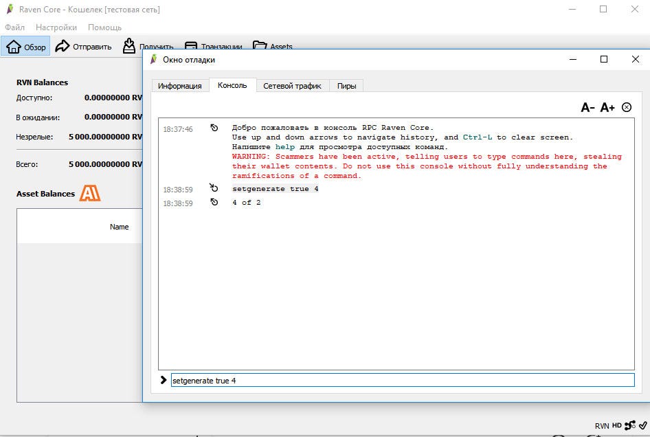Click the network connections status icon
The height and width of the screenshot is (437, 650).
click(x=630, y=425)
